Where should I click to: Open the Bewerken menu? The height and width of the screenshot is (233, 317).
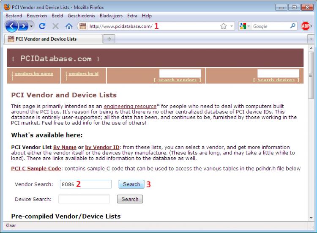[37, 16]
